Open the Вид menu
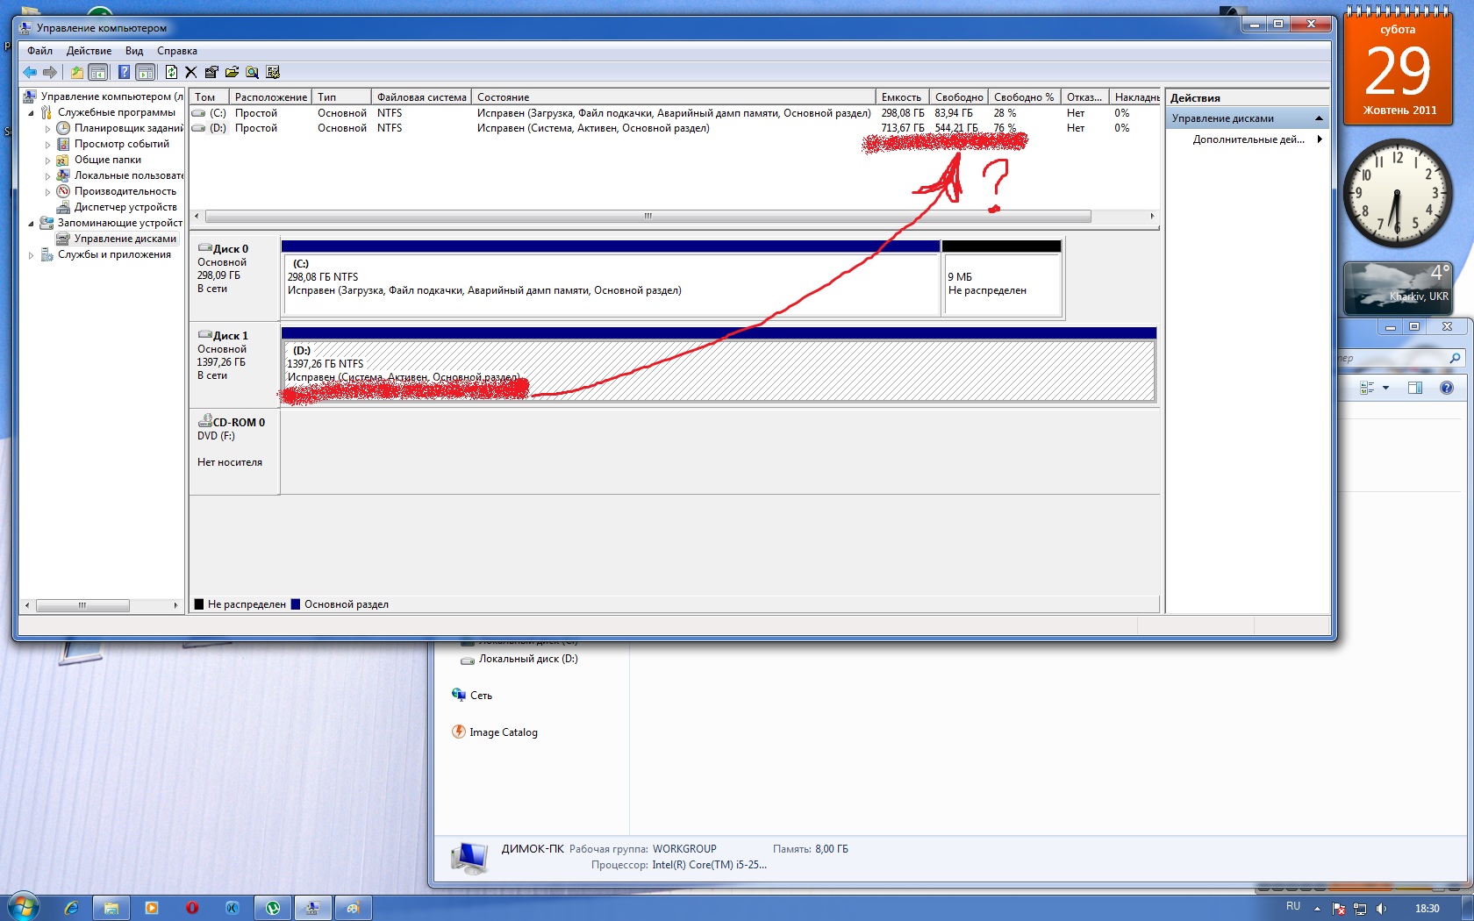Image resolution: width=1474 pixels, height=921 pixels. click(x=134, y=51)
